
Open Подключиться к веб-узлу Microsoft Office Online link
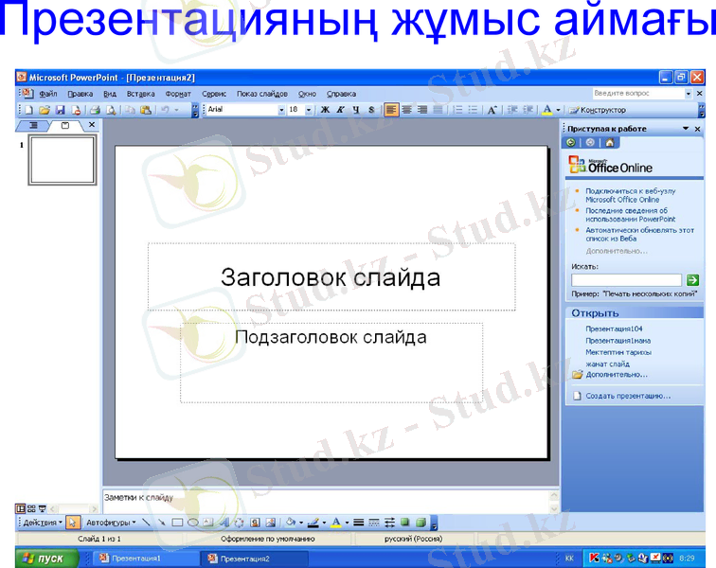(x=630, y=195)
